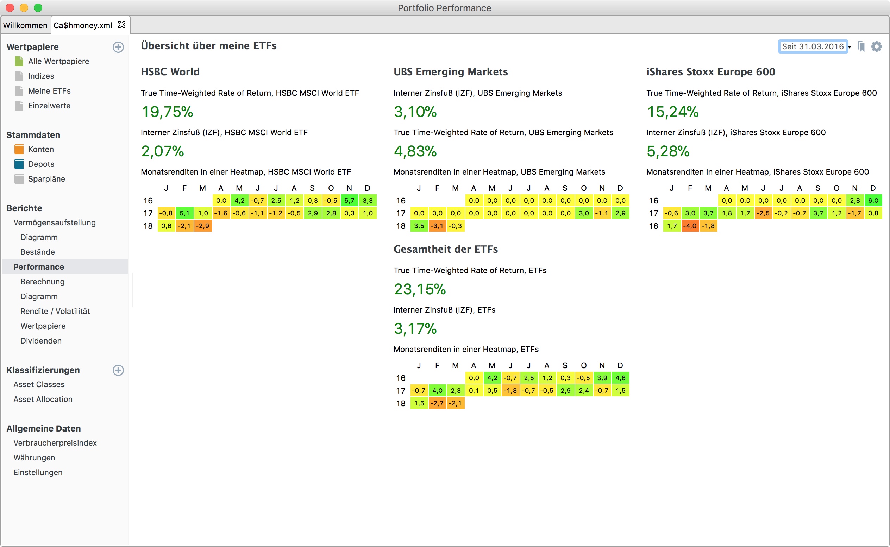Switch to the Willkommen tab
The width and height of the screenshot is (890, 547).
[x=25, y=25]
